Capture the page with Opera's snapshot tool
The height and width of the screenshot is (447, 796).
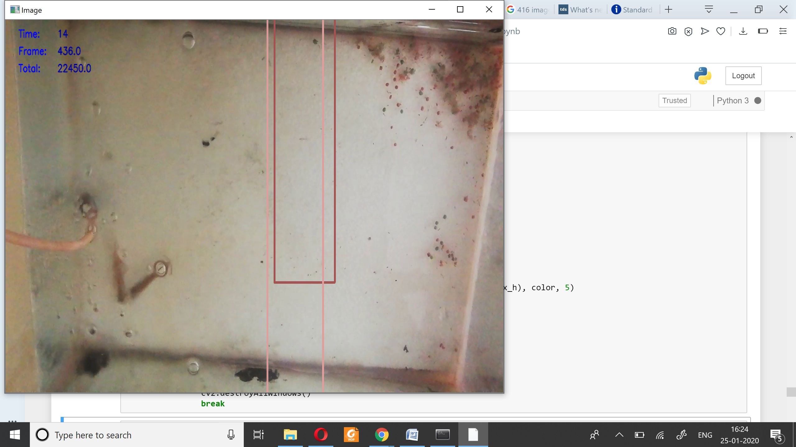pyautogui.click(x=672, y=31)
